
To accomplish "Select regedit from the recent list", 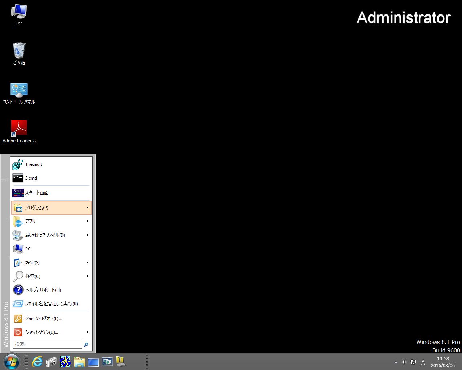I will point(33,164).
